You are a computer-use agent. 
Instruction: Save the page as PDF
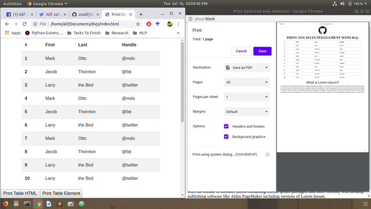pos(263,51)
